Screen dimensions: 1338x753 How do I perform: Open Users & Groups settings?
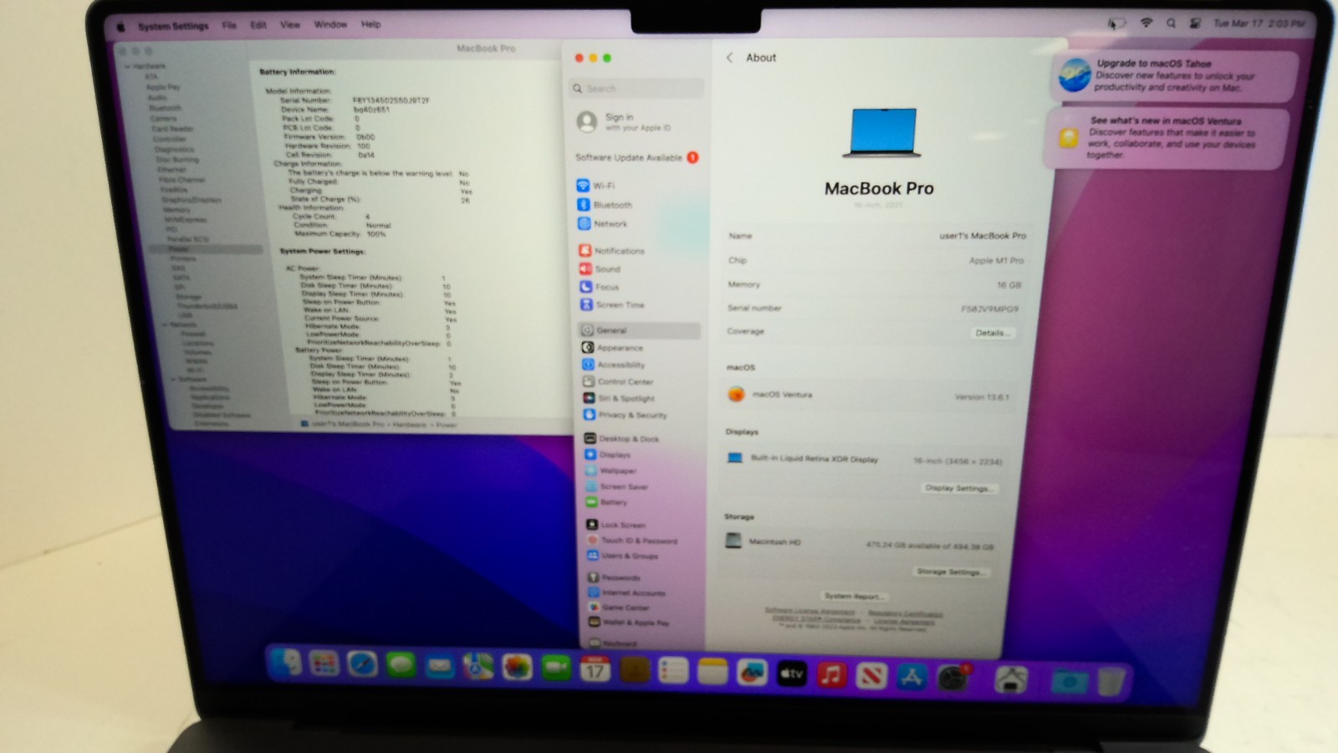click(623, 556)
